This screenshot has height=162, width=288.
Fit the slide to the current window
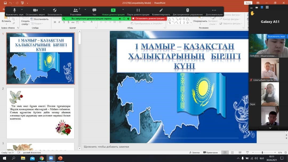[x=286, y=152]
